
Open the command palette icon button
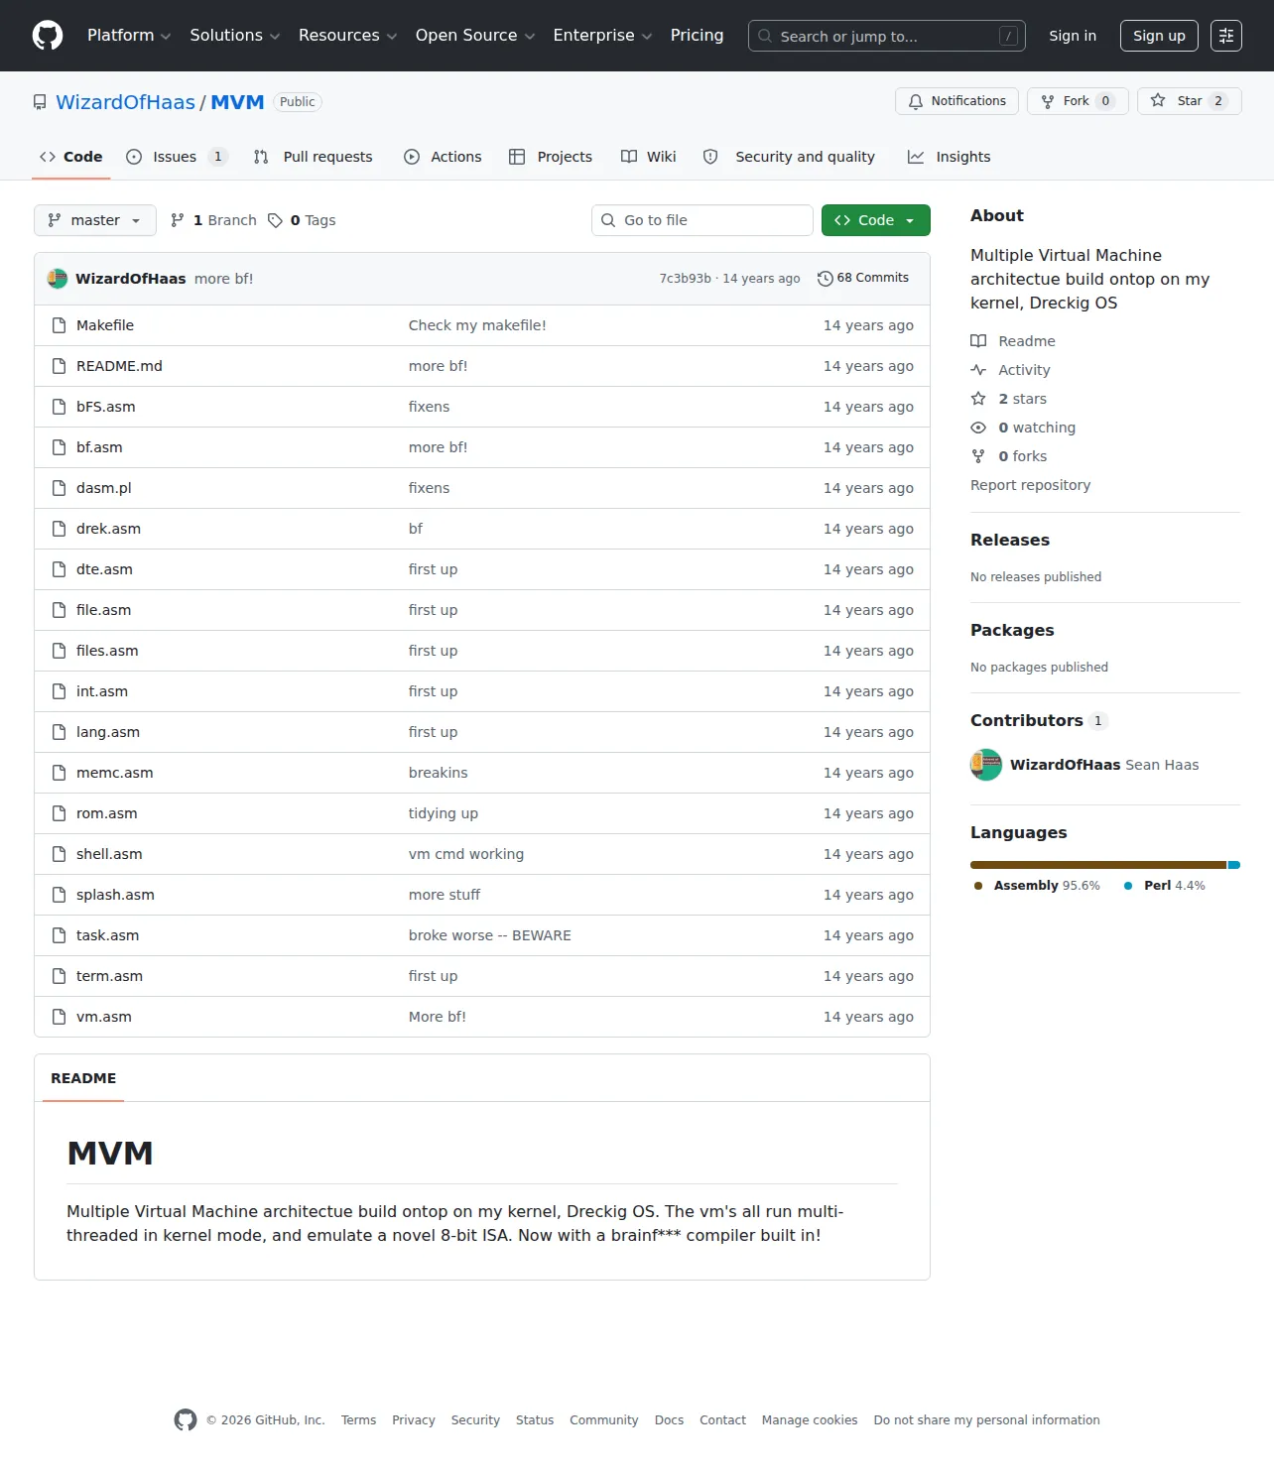(1226, 36)
